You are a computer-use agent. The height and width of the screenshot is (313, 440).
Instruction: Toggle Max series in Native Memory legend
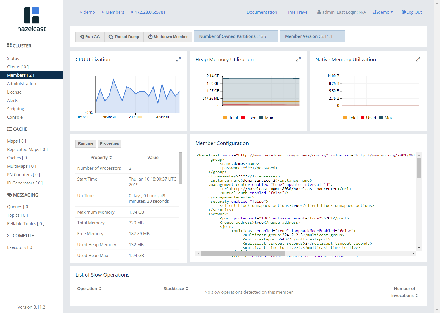pos(386,118)
